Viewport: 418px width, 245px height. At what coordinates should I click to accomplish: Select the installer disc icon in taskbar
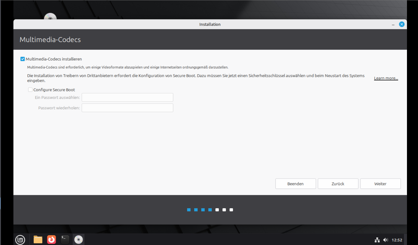[x=79, y=239]
